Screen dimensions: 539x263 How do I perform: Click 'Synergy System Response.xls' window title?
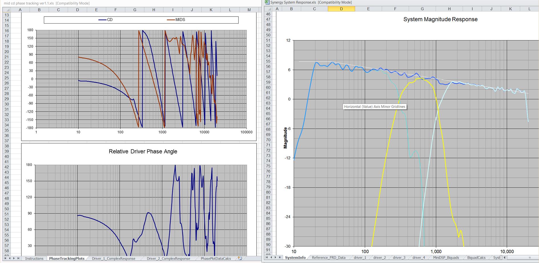(293, 2)
